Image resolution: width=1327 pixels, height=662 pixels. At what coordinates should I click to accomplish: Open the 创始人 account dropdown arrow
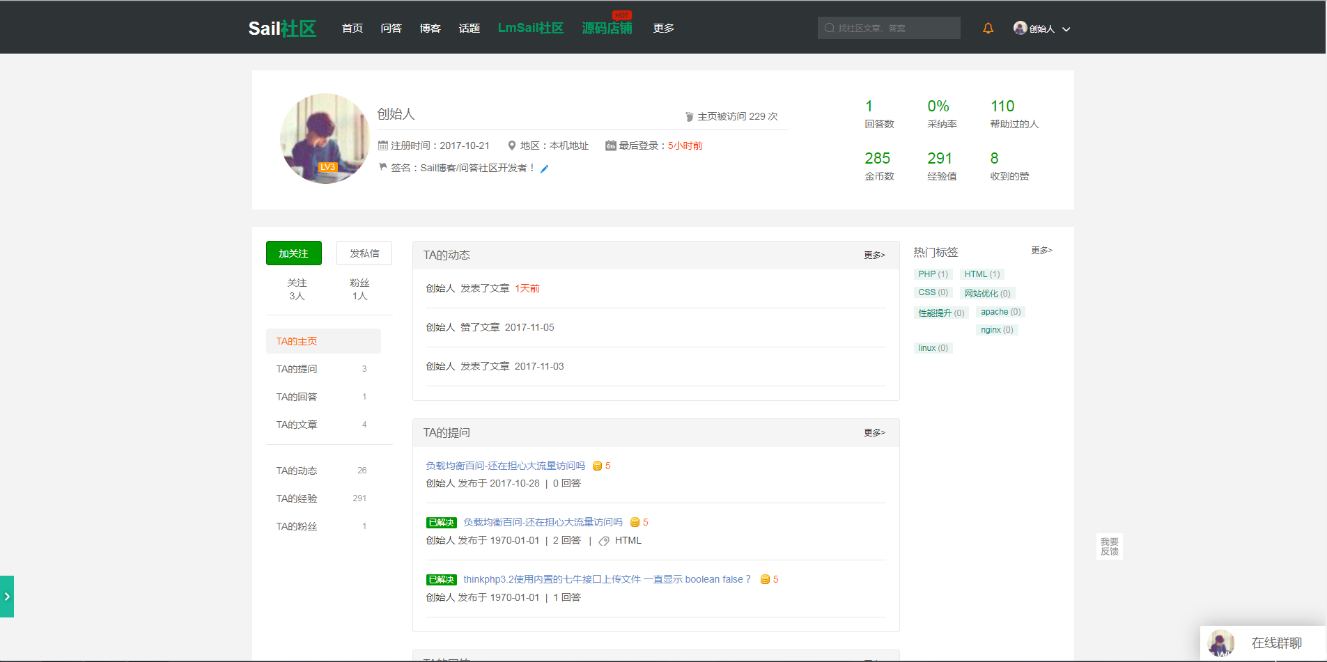click(x=1066, y=29)
